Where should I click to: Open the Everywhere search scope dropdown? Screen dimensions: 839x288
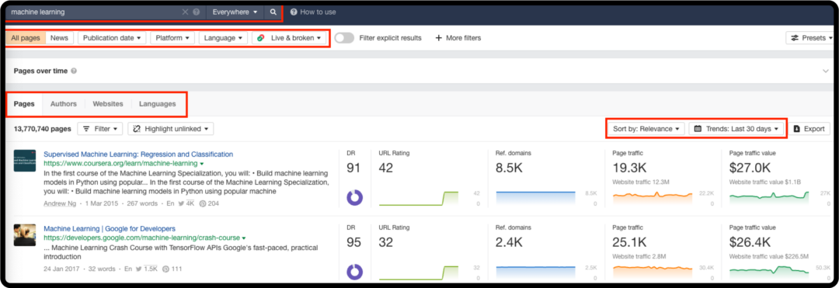[235, 12]
